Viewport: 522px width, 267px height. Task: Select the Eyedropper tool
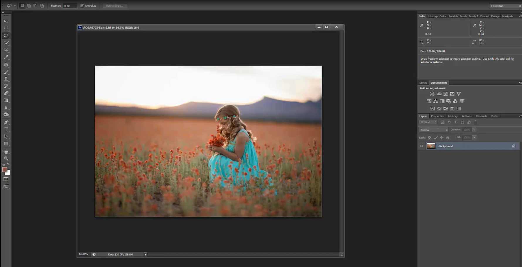click(6, 57)
